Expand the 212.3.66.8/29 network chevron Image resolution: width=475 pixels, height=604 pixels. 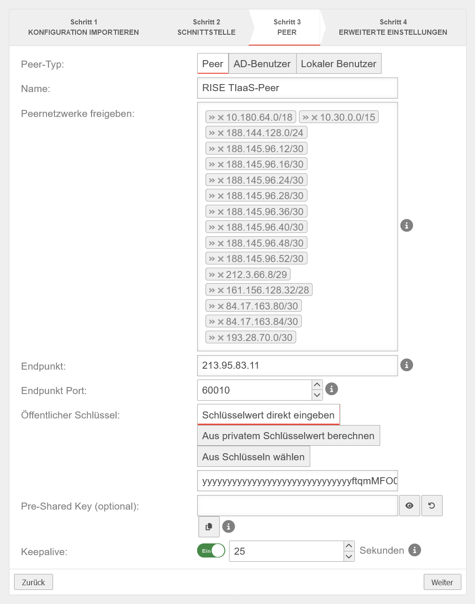(212, 275)
